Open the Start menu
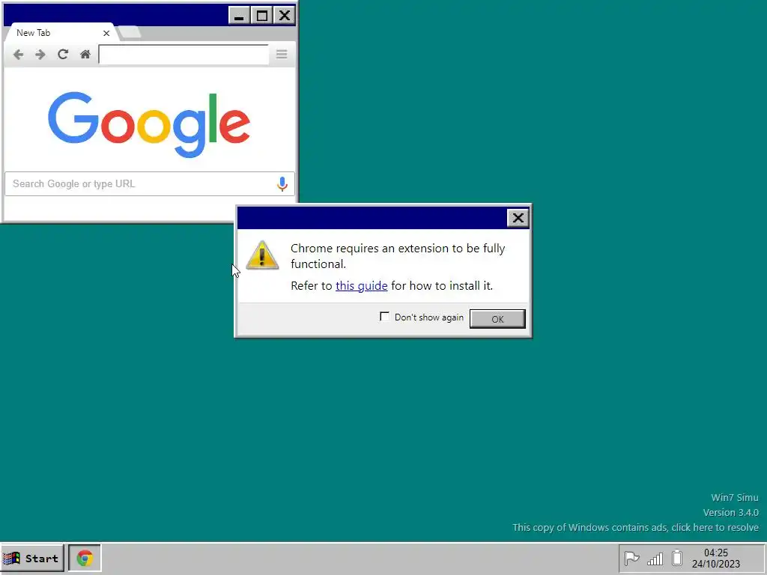767x575 pixels. tap(32, 558)
